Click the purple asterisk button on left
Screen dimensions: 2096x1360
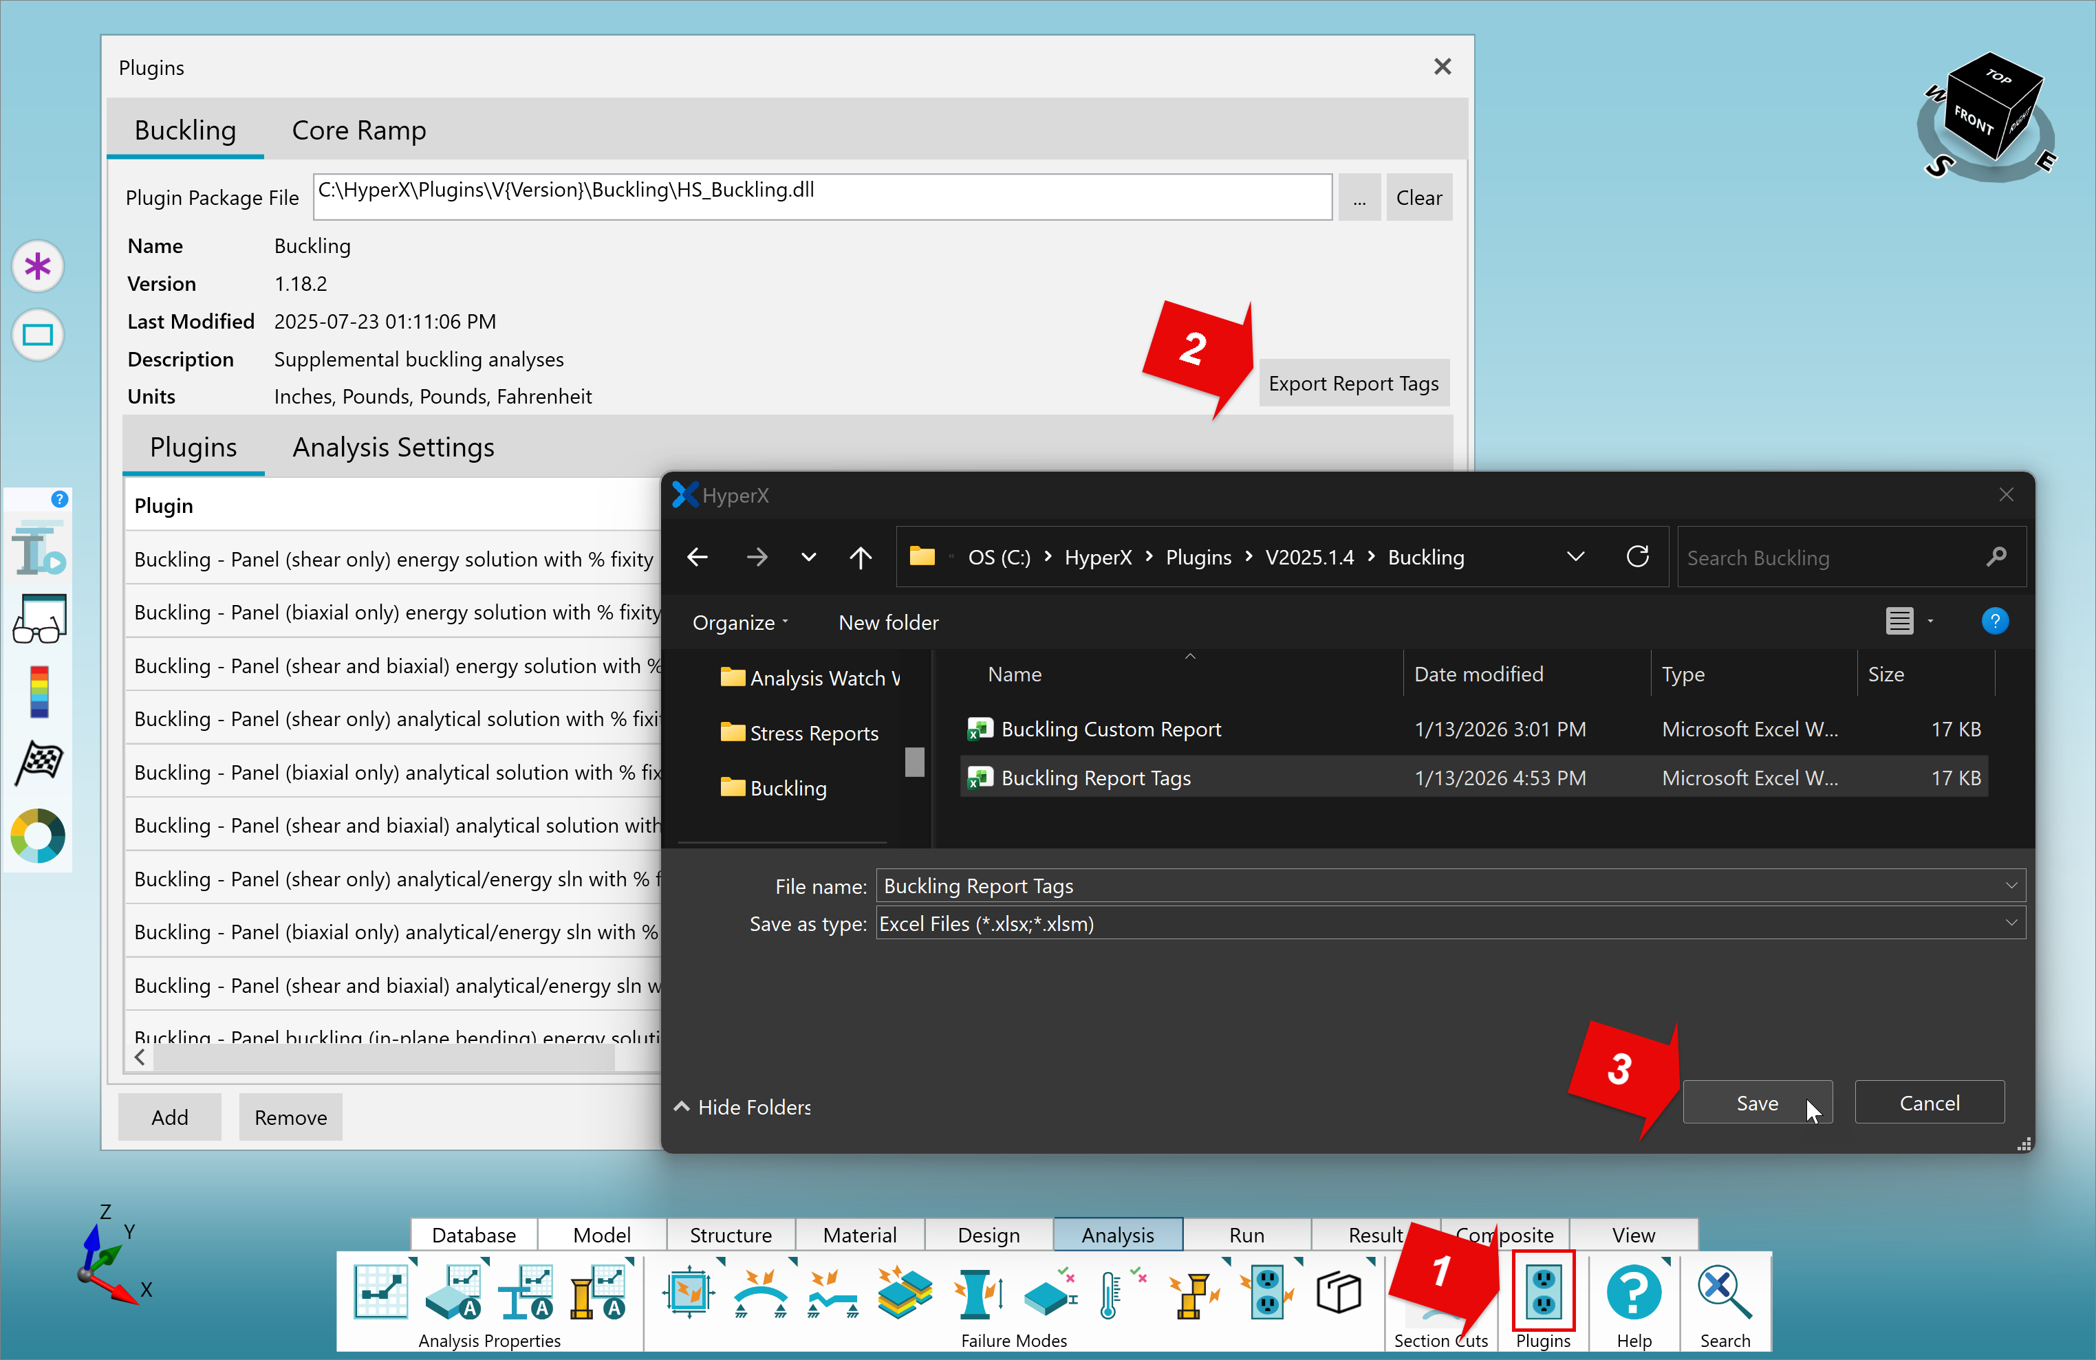(38, 266)
